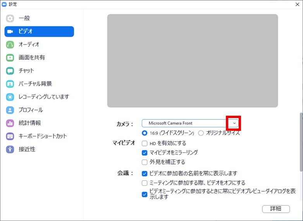Click the video camera icon in ビデオ

coord(10,31)
